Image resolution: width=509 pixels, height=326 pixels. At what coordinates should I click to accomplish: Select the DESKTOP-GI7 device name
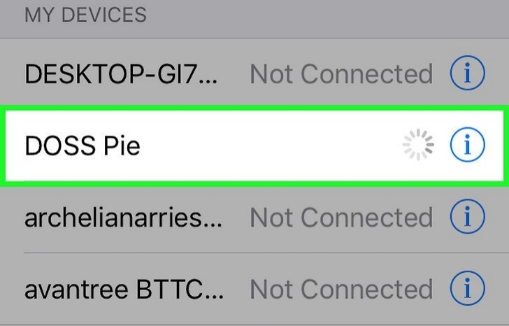click(121, 74)
